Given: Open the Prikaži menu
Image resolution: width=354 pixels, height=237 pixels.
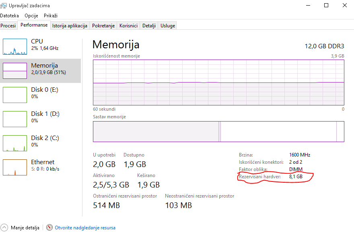Looking at the screenshot, I should pyautogui.click(x=51, y=15).
